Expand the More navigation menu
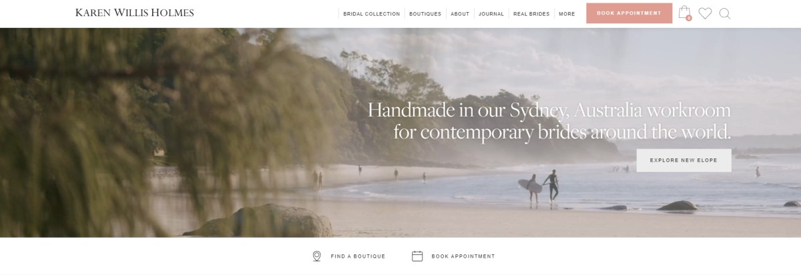 [567, 14]
